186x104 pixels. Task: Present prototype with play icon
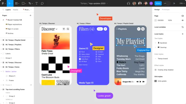[174, 3]
